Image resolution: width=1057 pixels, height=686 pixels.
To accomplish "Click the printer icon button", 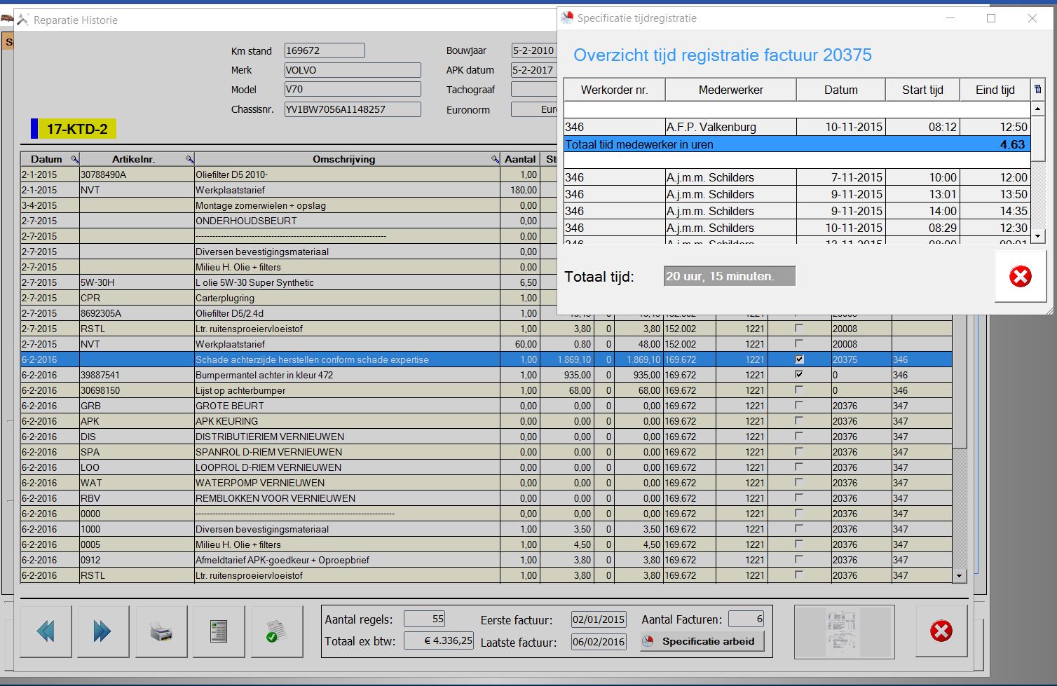I will (x=161, y=631).
